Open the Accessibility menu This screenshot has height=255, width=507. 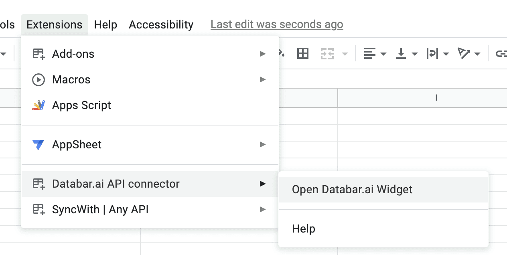(x=161, y=24)
